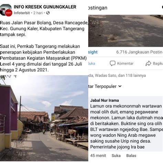Open the INFO KRESEK GUNUNGKALER page avatar
The image size is (163, 163).
(6, 10)
